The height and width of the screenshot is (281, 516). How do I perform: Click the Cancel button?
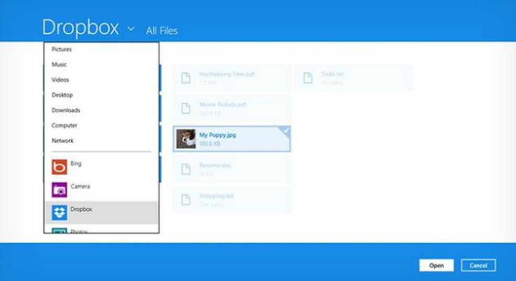tap(478, 265)
